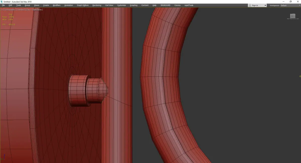Viewport: 301px width, 163px height.
Task: Open the Civil View menu
Action: tap(109, 5)
